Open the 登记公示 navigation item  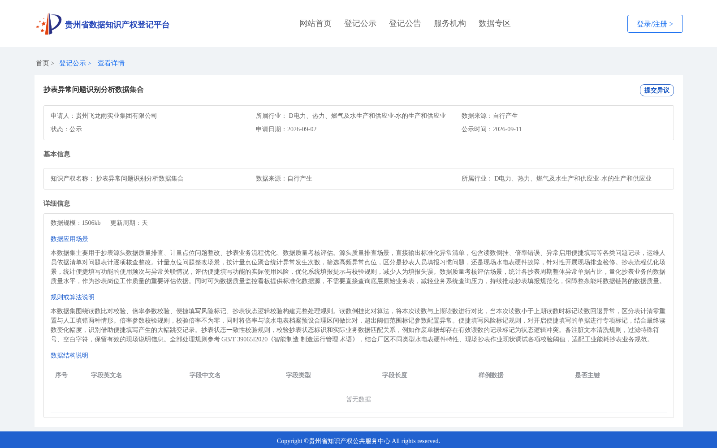pos(360,23)
